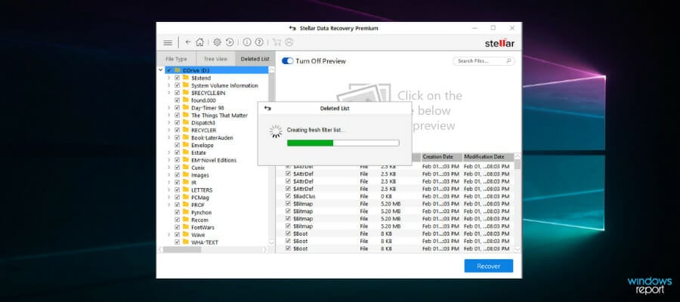Click the Deleted List dialog arrow icon

tap(267, 108)
